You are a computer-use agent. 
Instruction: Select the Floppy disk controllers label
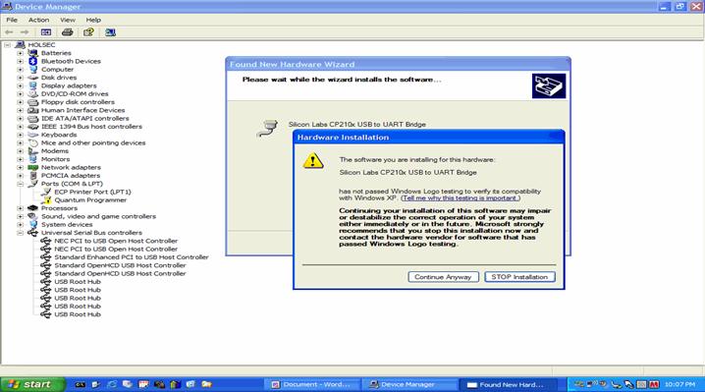point(78,102)
